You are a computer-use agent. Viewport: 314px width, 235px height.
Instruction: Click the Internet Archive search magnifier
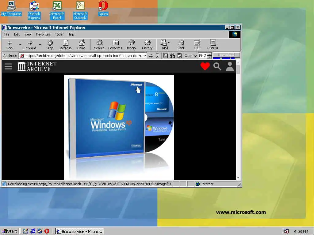(217, 66)
